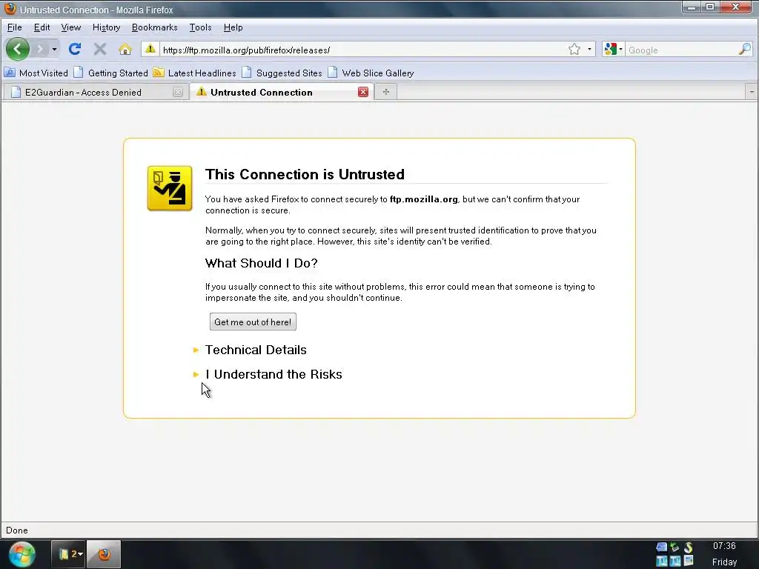Click the Done status bar text
759x569 pixels.
(x=17, y=530)
